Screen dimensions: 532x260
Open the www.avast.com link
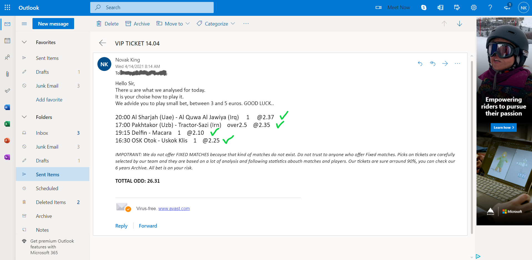174,208
